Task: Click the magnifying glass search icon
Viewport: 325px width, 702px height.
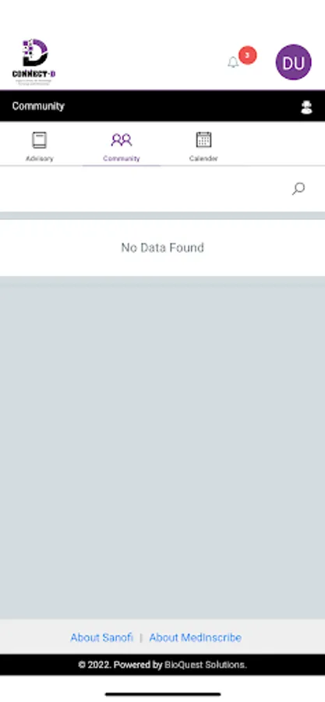Action: coord(299,189)
